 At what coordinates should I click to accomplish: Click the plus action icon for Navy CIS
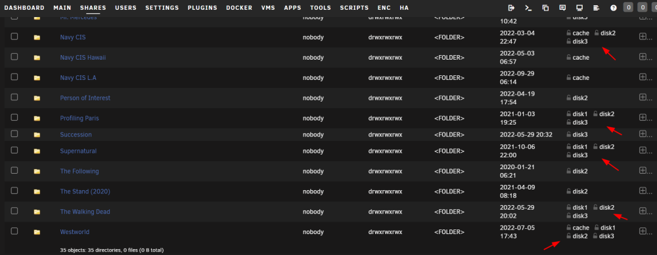(x=643, y=37)
